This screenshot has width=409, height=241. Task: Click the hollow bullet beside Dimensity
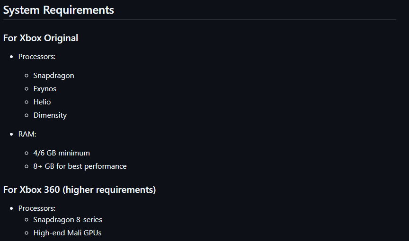pyautogui.click(x=27, y=115)
